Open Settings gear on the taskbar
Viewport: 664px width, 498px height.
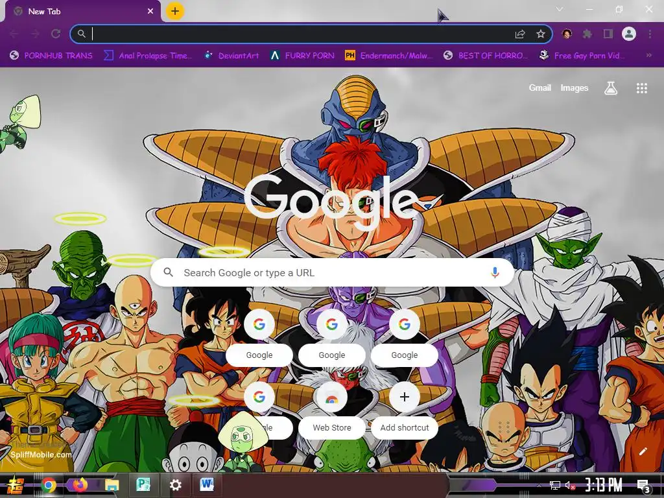(175, 485)
